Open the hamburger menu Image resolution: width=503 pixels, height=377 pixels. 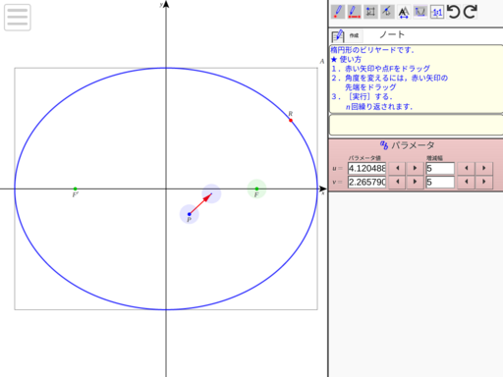[x=18, y=18]
